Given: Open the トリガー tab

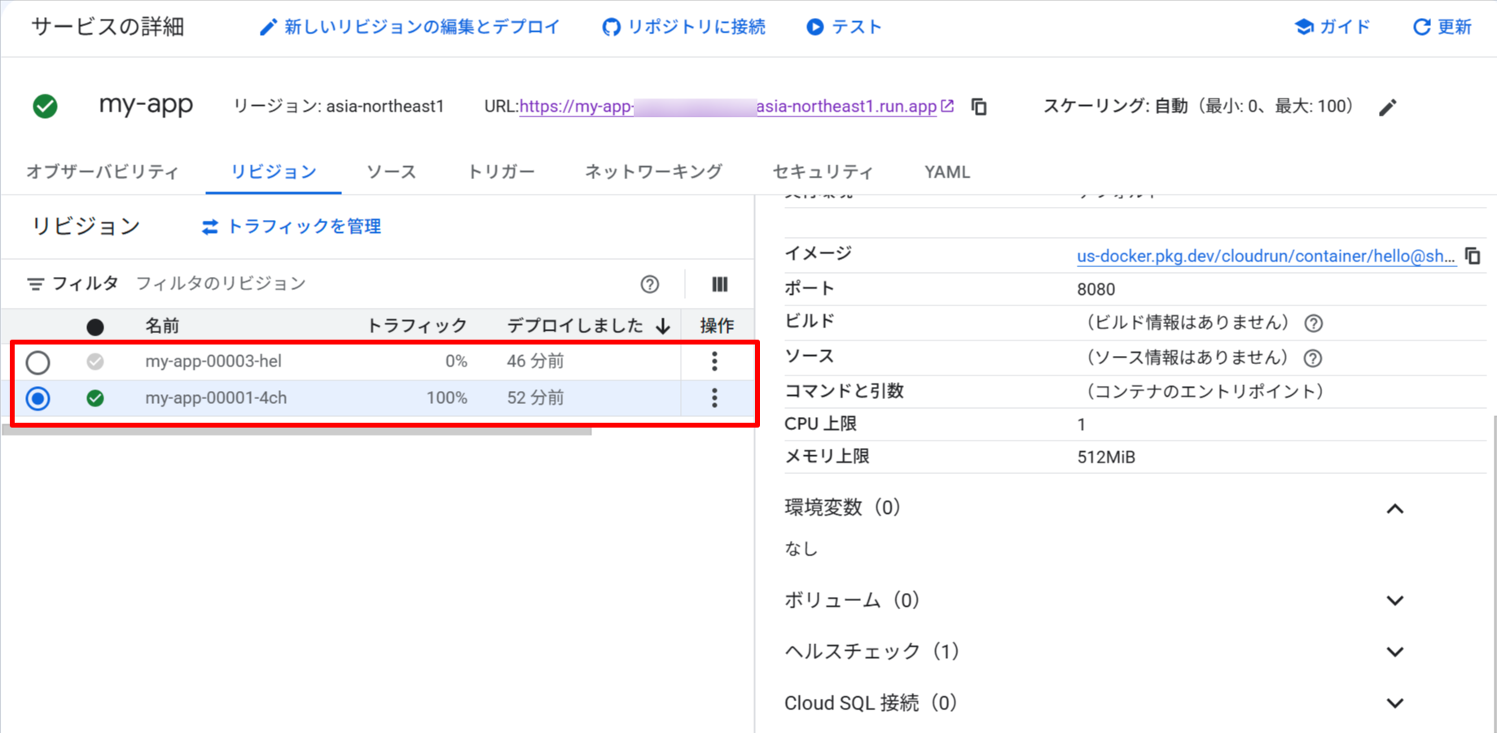Looking at the screenshot, I should (501, 172).
